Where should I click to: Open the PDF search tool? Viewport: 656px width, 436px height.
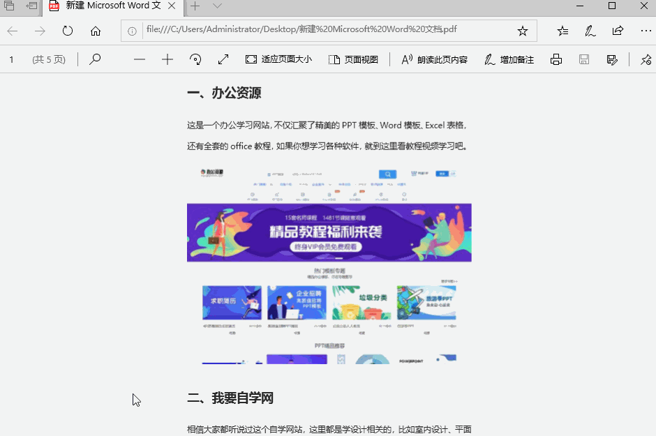tap(94, 59)
